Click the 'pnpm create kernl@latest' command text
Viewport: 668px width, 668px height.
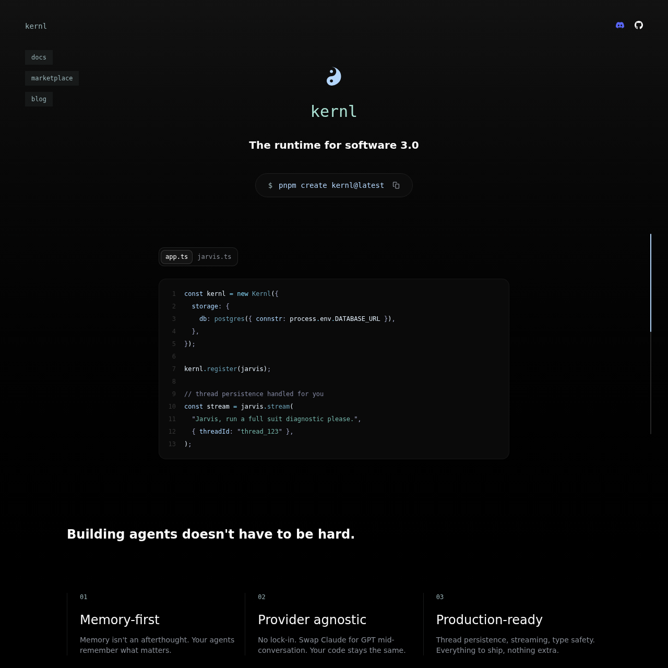coord(331,185)
